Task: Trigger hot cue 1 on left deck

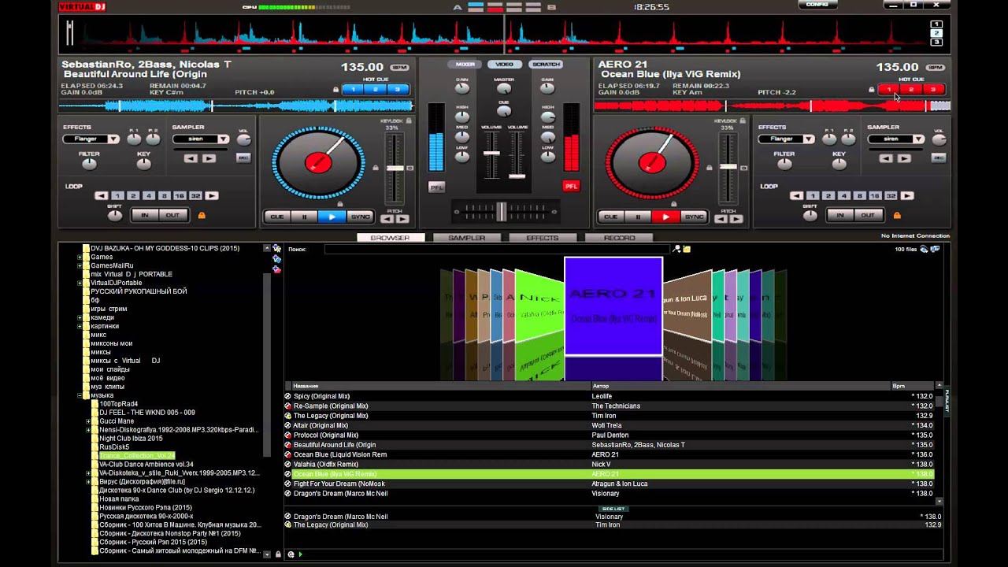Action: (x=354, y=89)
